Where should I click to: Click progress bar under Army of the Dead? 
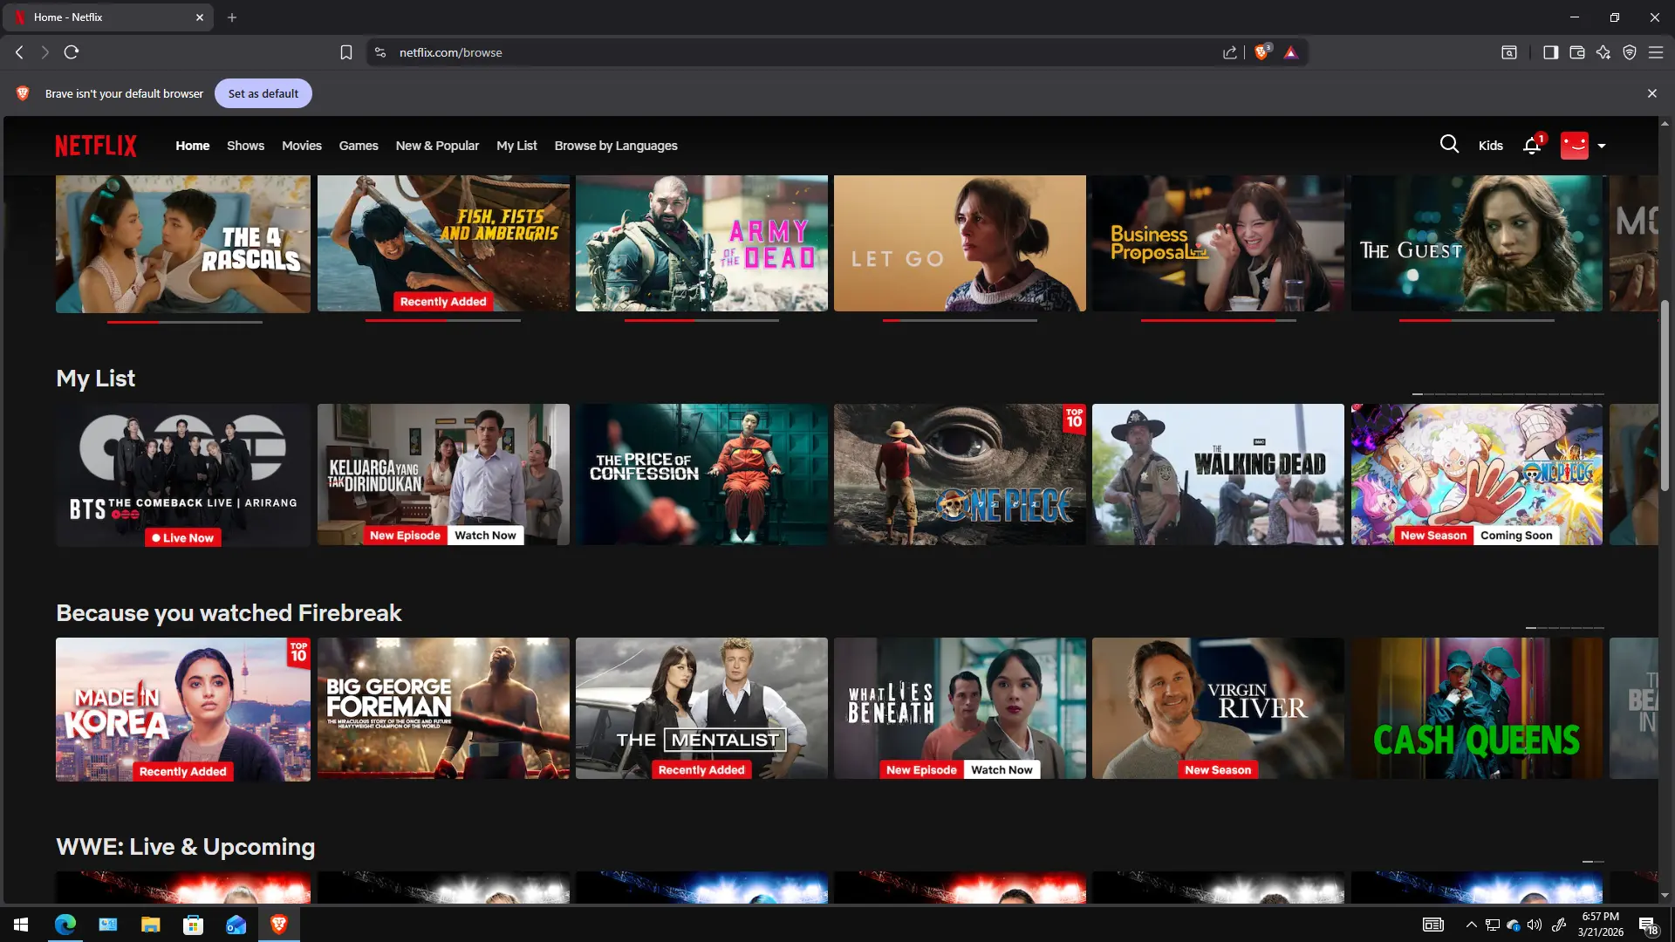click(701, 320)
